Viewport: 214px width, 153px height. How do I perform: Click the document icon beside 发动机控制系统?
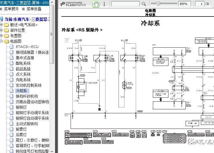click(x=12, y=85)
